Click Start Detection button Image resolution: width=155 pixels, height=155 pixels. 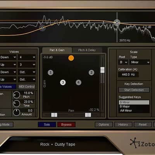point(134,90)
